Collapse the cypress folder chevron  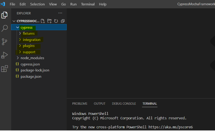pos(18,27)
